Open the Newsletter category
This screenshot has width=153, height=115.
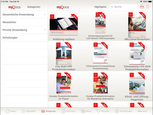point(24,22)
